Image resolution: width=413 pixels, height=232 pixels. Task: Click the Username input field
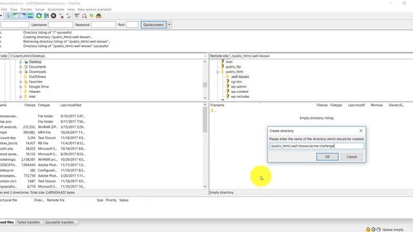point(61,24)
